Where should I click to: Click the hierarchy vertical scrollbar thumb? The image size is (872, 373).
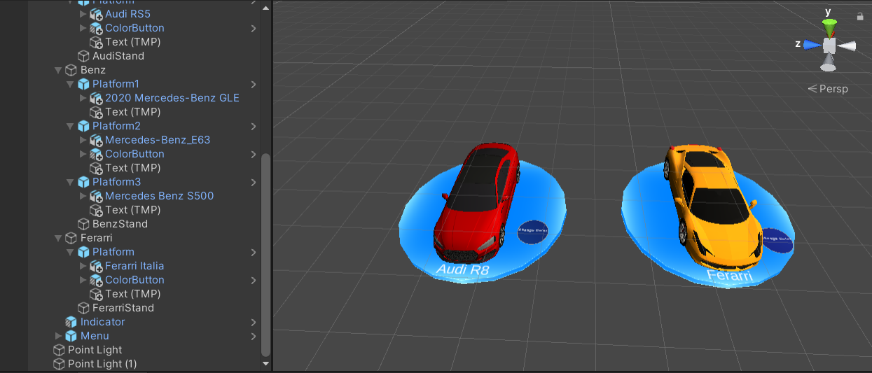click(x=265, y=253)
